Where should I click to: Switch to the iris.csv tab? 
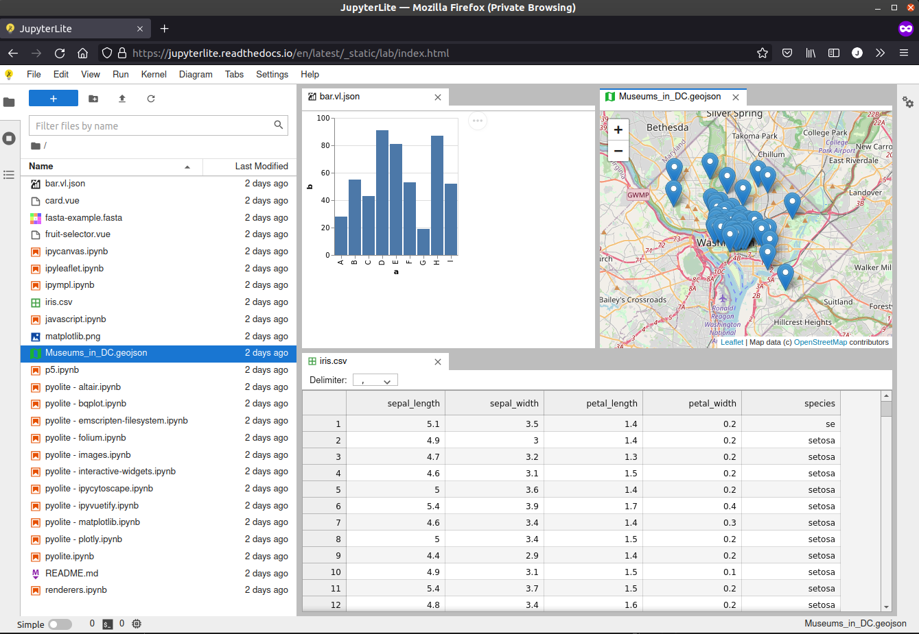pos(334,361)
